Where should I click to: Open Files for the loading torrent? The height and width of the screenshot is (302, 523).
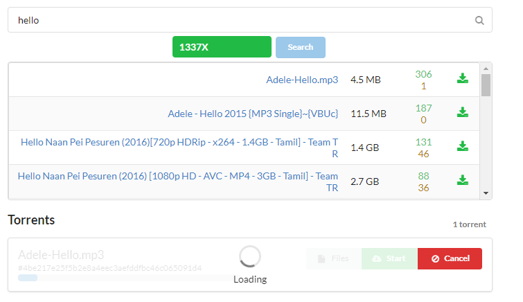(333, 258)
